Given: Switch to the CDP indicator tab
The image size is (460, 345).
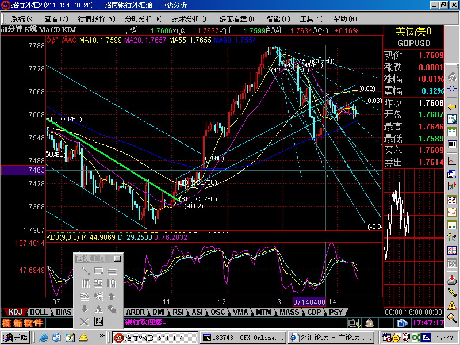Looking at the screenshot, I should pos(314,312).
